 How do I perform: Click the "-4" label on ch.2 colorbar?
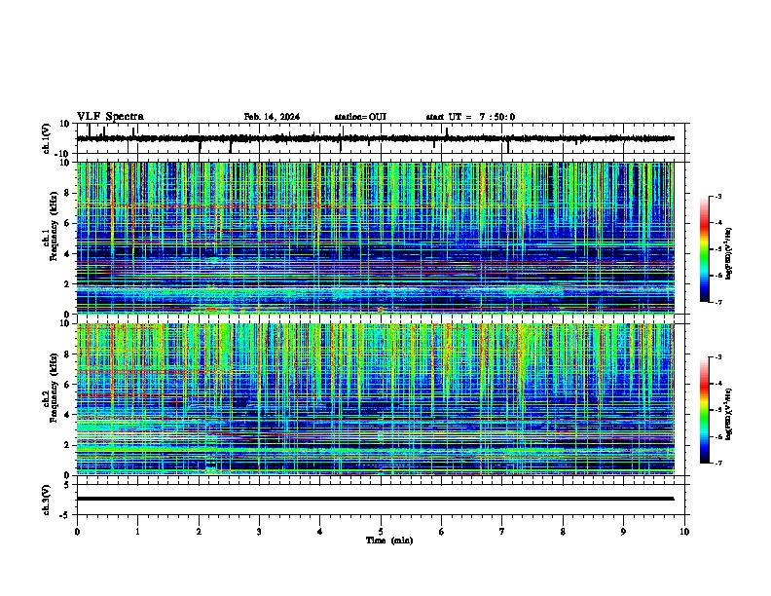(718, 384)
